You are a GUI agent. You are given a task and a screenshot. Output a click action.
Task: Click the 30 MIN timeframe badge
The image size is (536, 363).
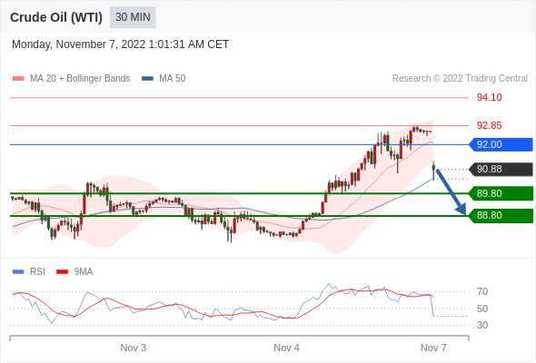(x=133, y=17)
